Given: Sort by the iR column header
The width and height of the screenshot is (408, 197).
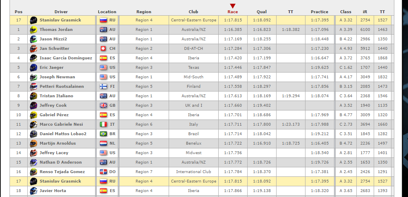Looking at the screenshot, I should [364, 12].
